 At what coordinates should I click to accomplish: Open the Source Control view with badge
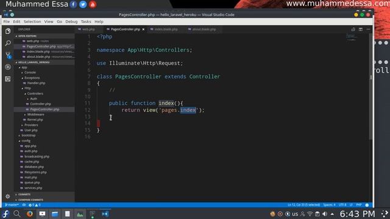point(8,55)
